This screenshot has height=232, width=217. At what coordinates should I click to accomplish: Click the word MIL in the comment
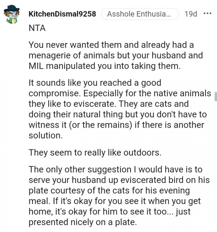coord(36,66)
